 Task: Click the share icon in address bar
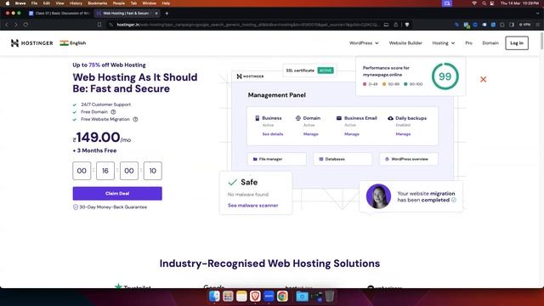(x=396, y=25)
